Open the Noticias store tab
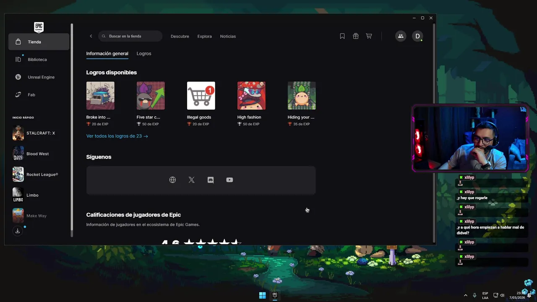 (x=228, y=36)
